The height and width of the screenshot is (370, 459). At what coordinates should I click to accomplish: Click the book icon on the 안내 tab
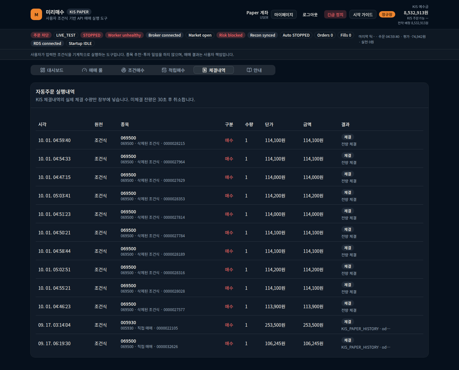pos(249,70)
